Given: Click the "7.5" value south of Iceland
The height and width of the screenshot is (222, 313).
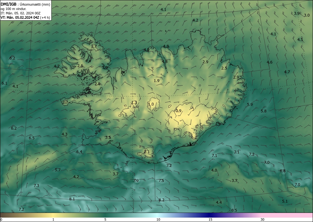Looking at the screenshot, I should coord(161,181).
